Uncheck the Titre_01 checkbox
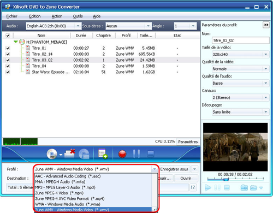273x213 pixels. 8,48
